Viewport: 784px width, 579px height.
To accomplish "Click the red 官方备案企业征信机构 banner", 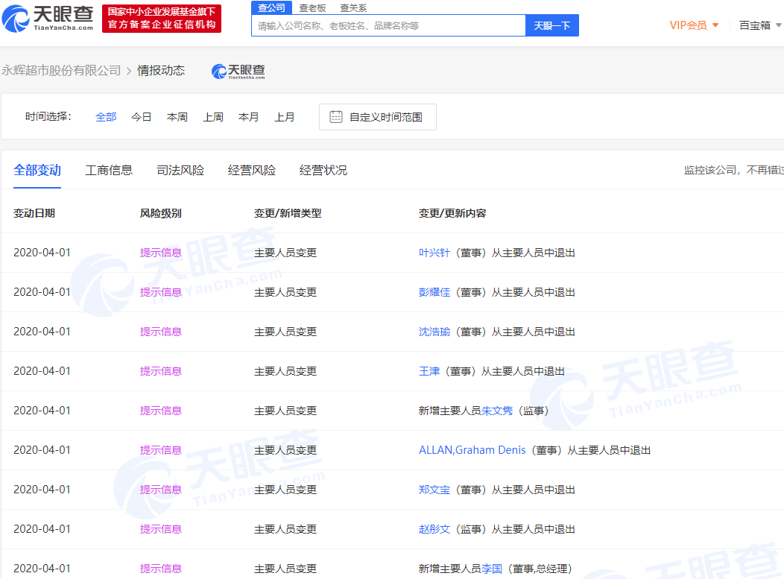I will coord(162,19).
